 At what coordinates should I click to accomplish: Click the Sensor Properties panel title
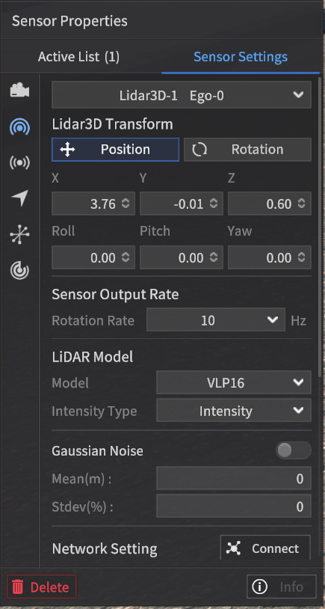pyautogui.click(x=69, y=21)
